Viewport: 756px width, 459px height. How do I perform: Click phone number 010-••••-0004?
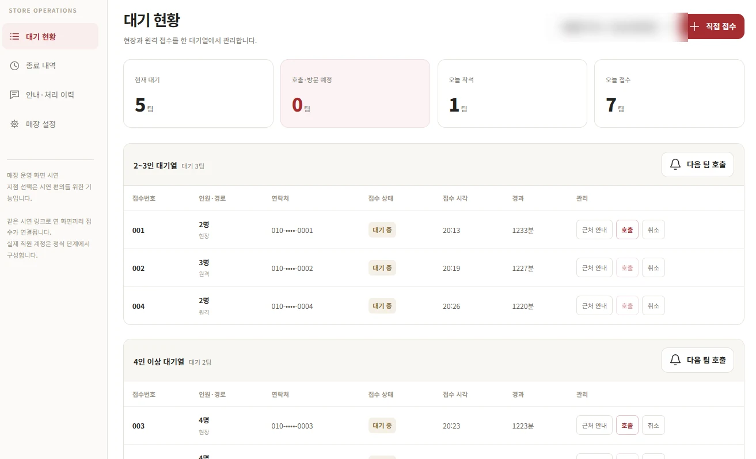[292, 307]
